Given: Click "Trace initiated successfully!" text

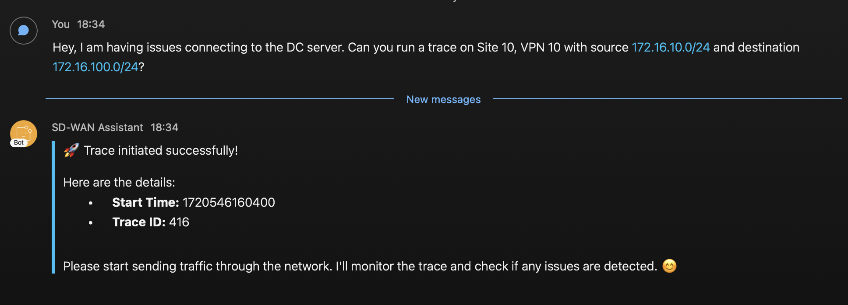Looking at the screenshot, I should 161,150.
